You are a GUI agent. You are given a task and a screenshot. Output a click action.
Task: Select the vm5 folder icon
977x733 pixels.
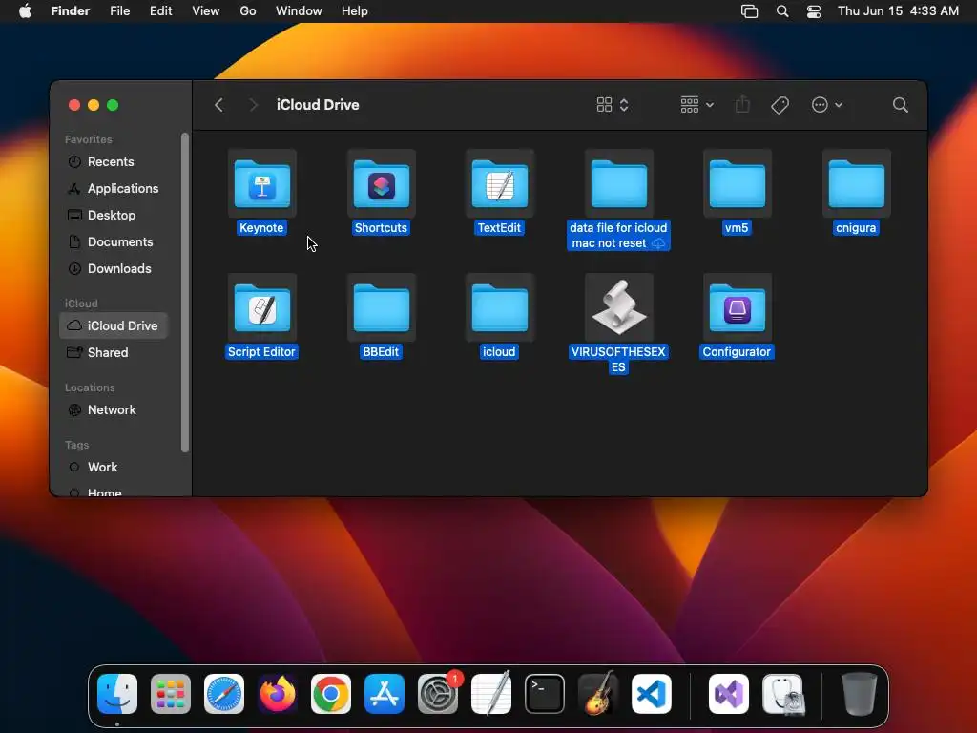pos(738,183)
